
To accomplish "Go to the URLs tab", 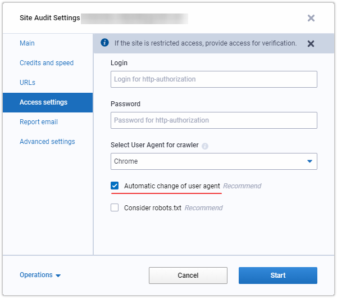I will [x=28, y=83].
